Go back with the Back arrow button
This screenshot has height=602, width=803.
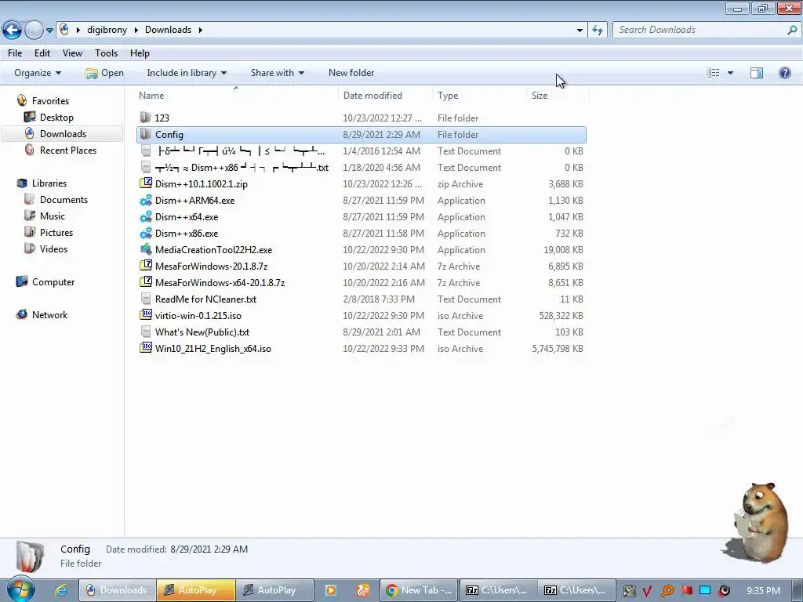click(13, 30)
